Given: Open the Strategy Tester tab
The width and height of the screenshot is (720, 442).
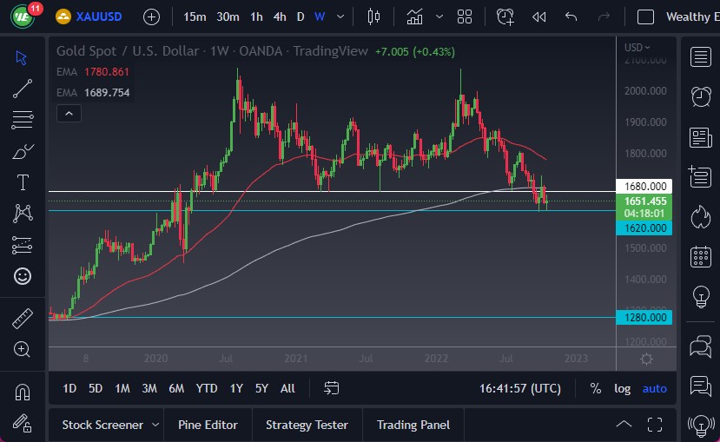Looking at the screenshot, I should click(x=307, y=425).
